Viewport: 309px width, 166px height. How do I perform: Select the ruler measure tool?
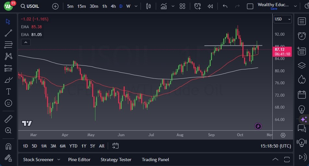pyautogui.click(x=8, y=119)
